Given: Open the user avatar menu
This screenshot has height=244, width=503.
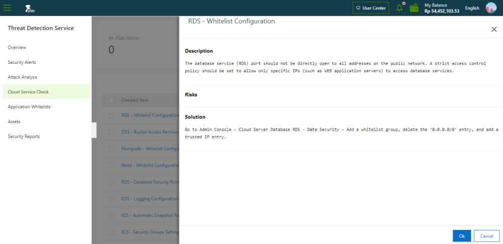Looking at the screenshot, I should (x=491, y=8).
